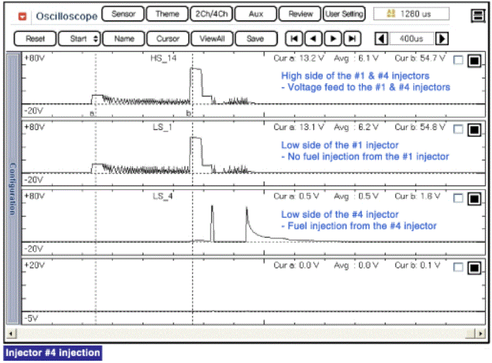492x363 pixels.
Task: Switch to 2Ch/4Ch mode
Action: tap(211, 14)
